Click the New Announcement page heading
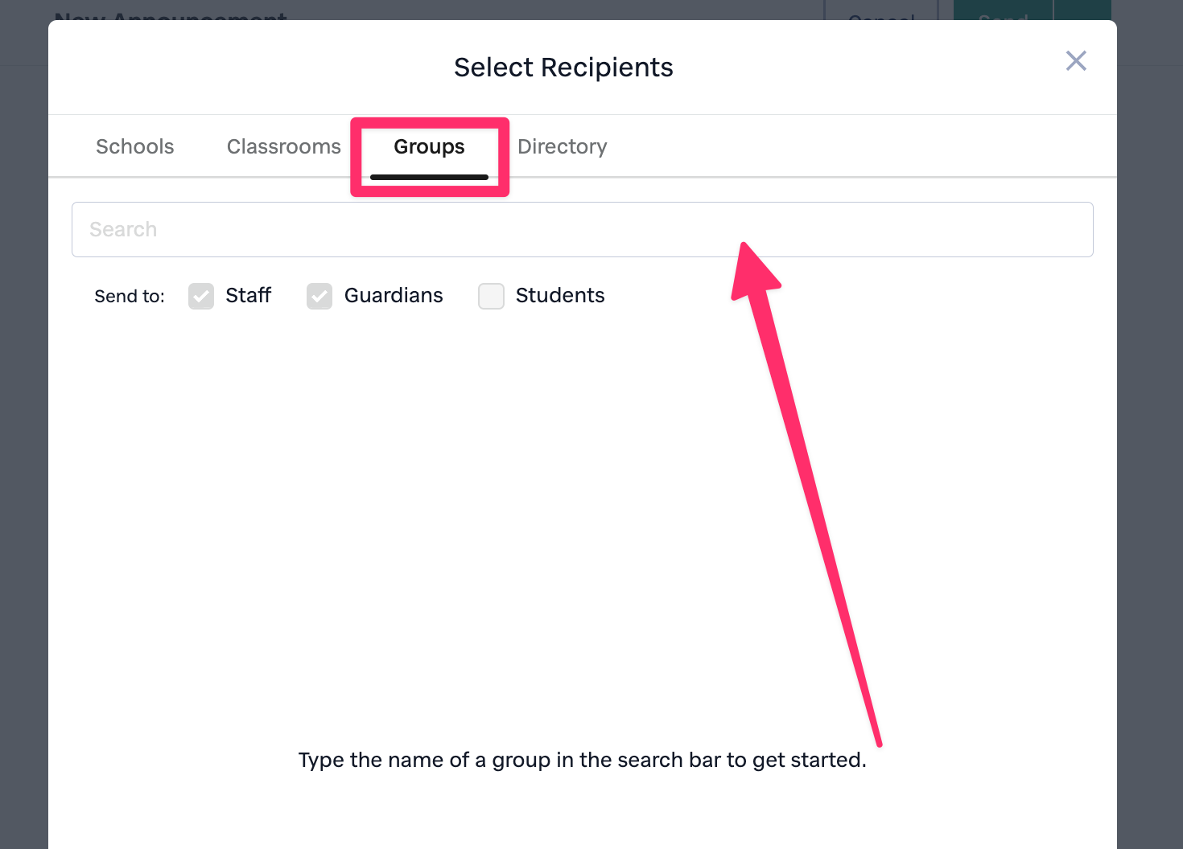The height and width of the screenshot is (849, 1183). pos(171,14)
